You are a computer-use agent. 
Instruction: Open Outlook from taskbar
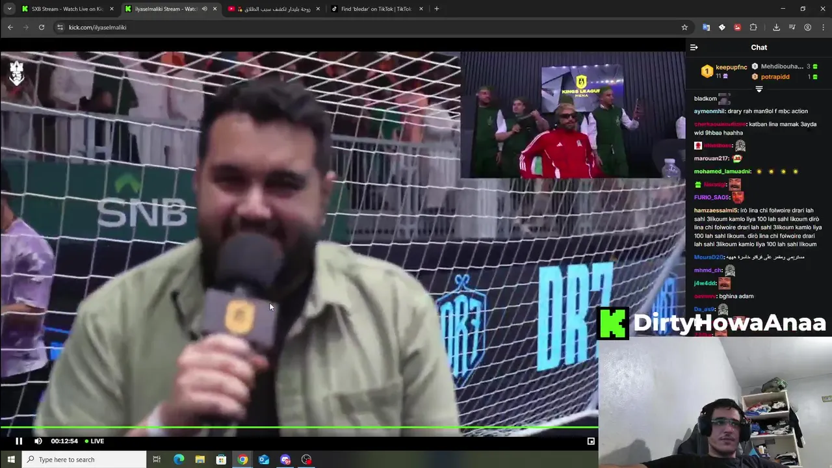pyautogui.click(x=264, y=460)
